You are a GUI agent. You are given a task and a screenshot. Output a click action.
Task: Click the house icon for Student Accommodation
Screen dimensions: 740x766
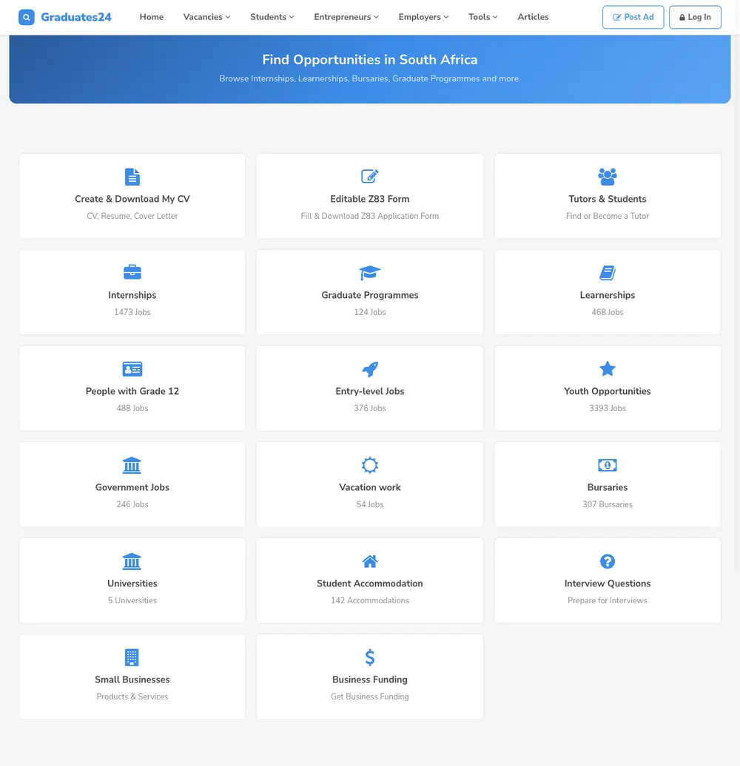click(369, 561)
